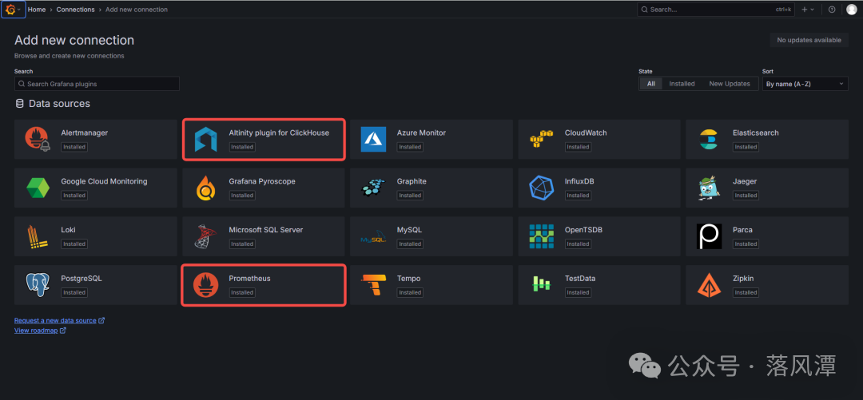
Task: Click the Altinity ClickHouse plugin logo
Action: click(x=206, y=139)
